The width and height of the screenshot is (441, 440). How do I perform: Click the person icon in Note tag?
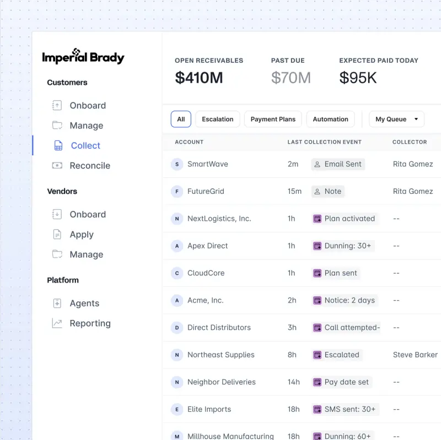tap(318, 191)
